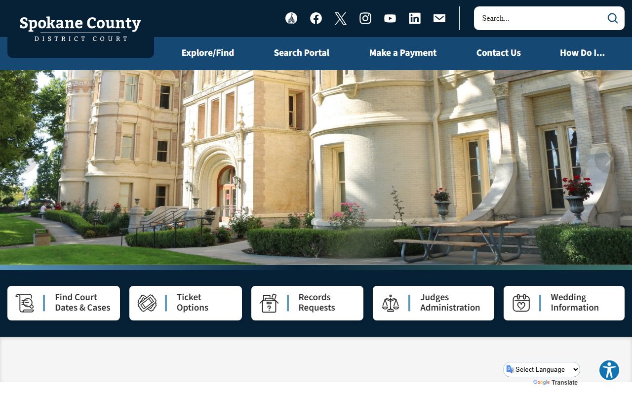
Task: Expand the Explore/Find menu
Action: point(208,53)
